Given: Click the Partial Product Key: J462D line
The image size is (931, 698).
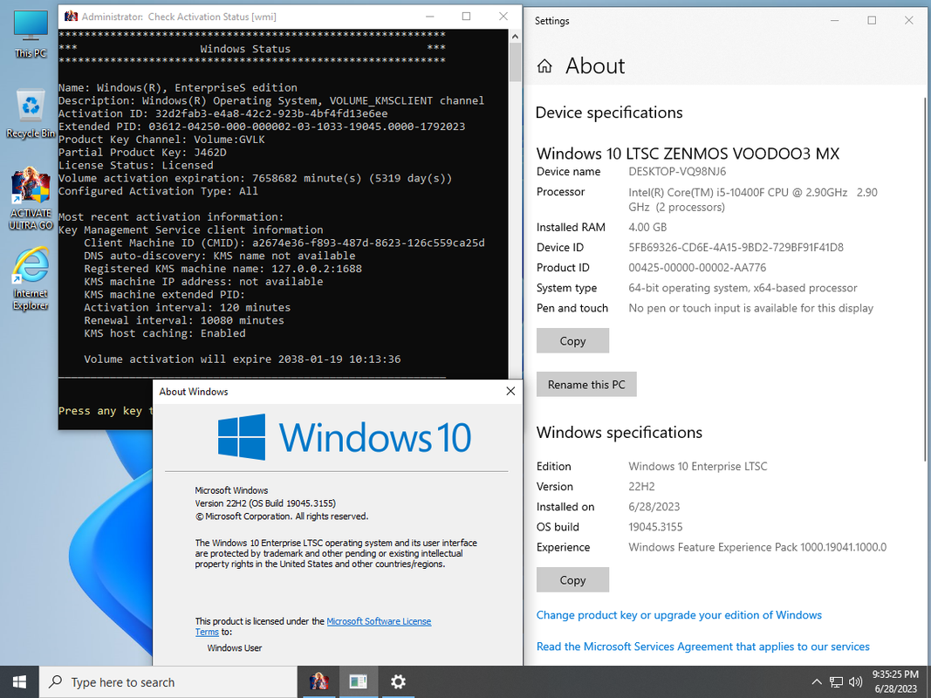Looking at the screenshot, I should point(142,153).
